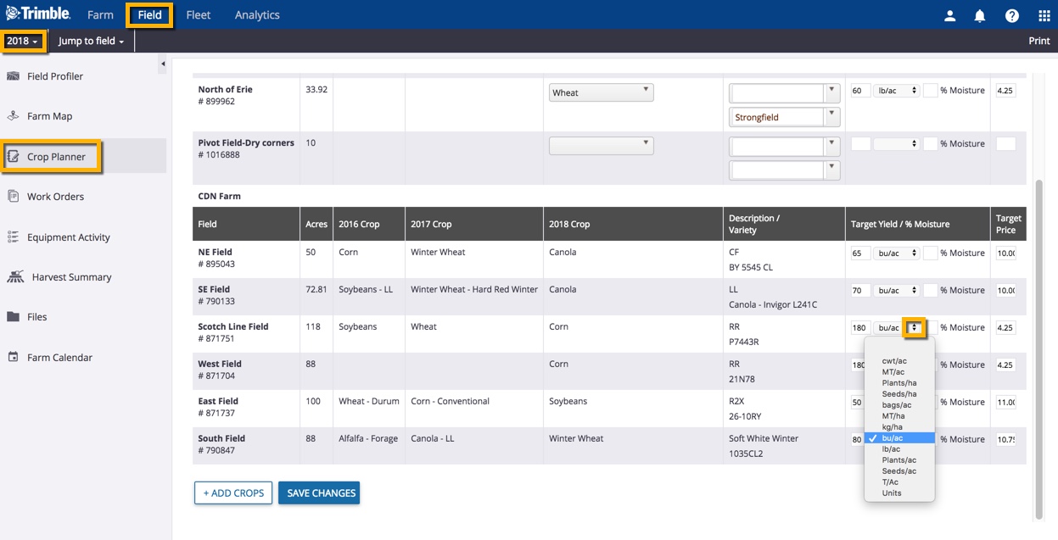1058x540 pixels.
Task: Open the Wheat crop dropdown for North of Erie
Action: [x=601, y=92]
